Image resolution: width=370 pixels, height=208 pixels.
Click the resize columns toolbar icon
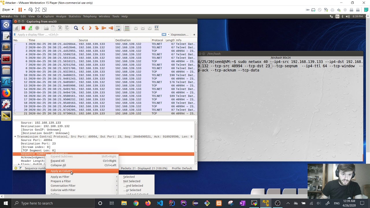[x=156, y=28]
